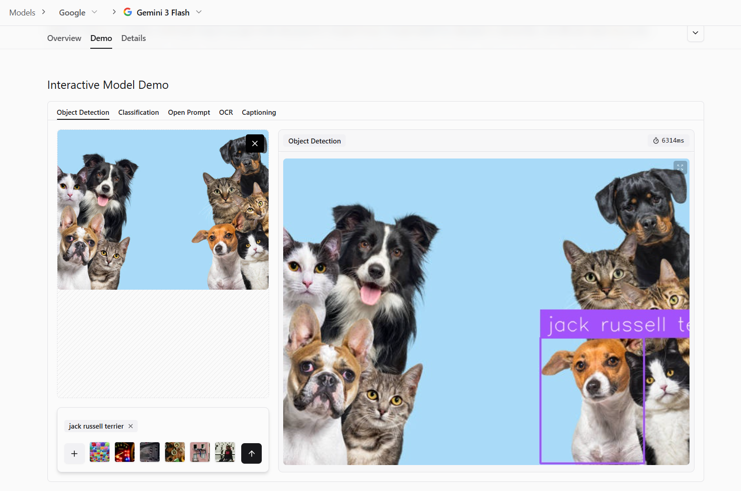Click the 6314ms latency timer badge
The width and height of the screenshot is (741, 491).
point(668,141)
